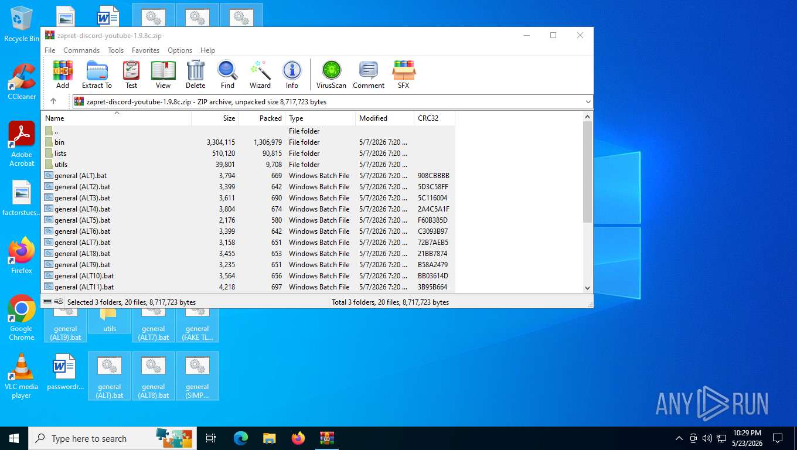Click WinRAR taskbar icon
This screenshot has height=450, width=797.
[x=326, y=438]
